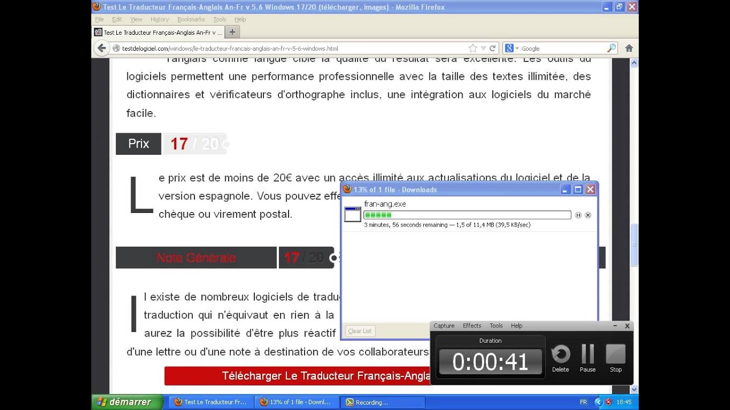The width and height of the screenshot is (730, 410).
Task: Open the View menu
Action: pos(136,19)
